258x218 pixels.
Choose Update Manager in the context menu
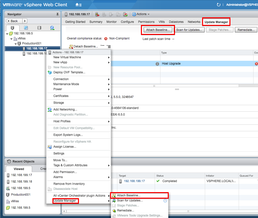64,200
